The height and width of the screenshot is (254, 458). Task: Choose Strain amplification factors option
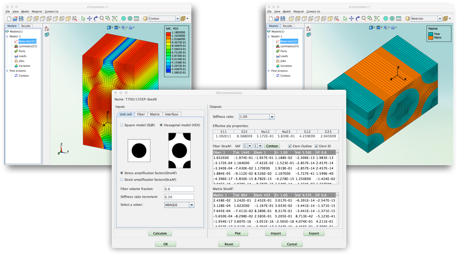pos(122,179)
